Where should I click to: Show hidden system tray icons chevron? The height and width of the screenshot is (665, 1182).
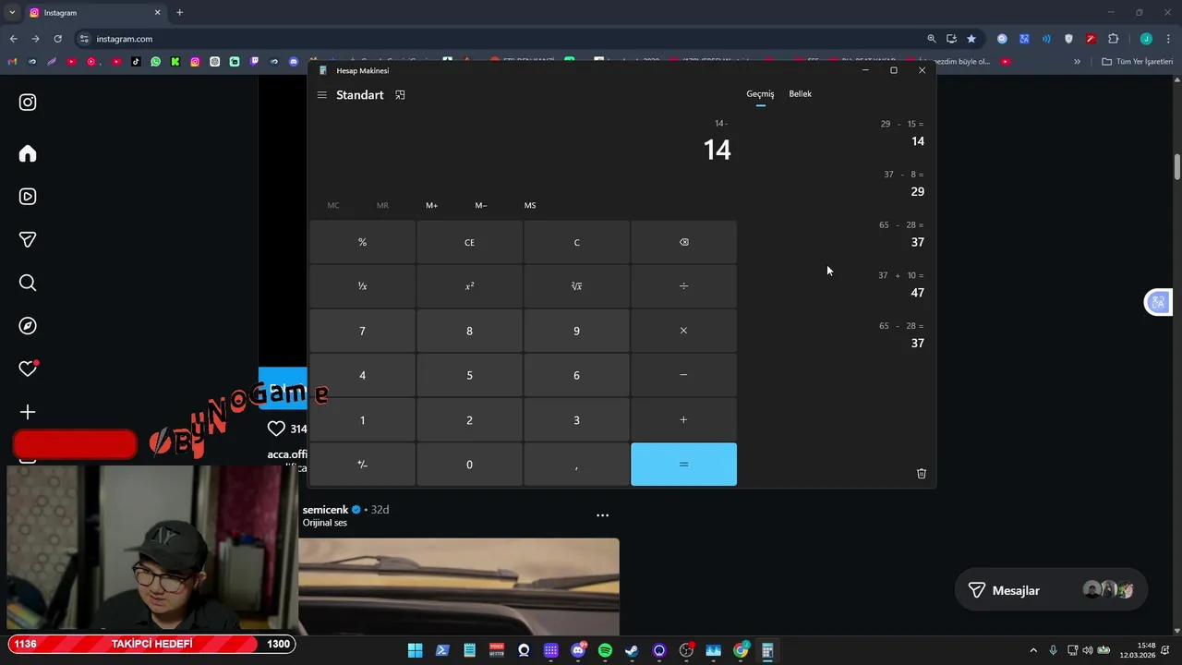coord(1033,650)
